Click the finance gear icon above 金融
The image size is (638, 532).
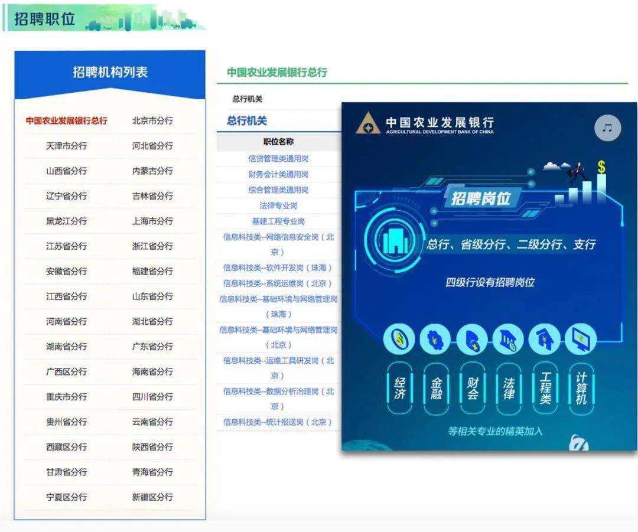tap(435, 338)
